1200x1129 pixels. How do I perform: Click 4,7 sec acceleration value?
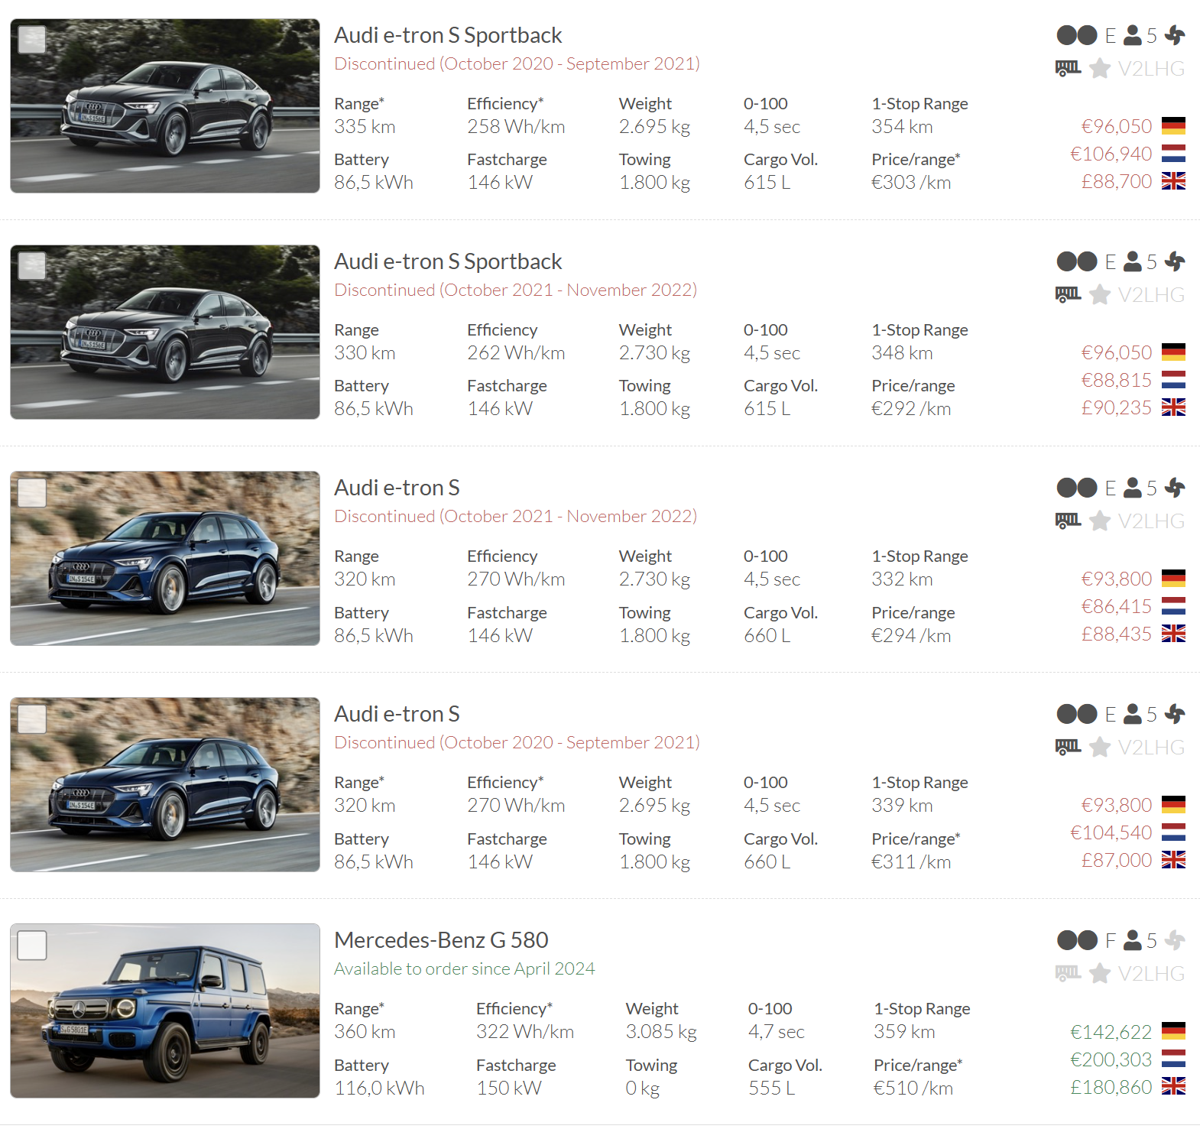tap(776, 1032)
